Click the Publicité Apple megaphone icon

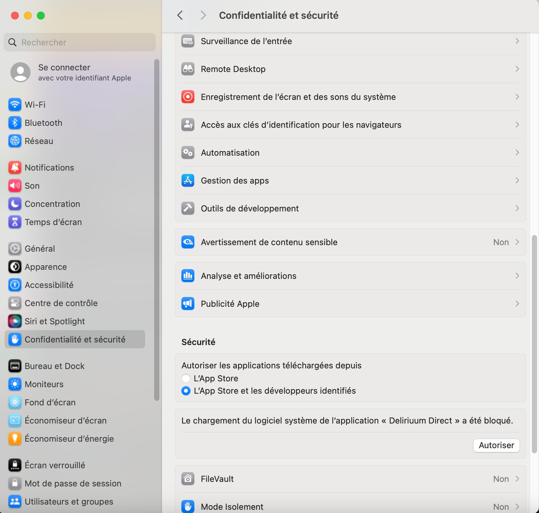point(188,303)
